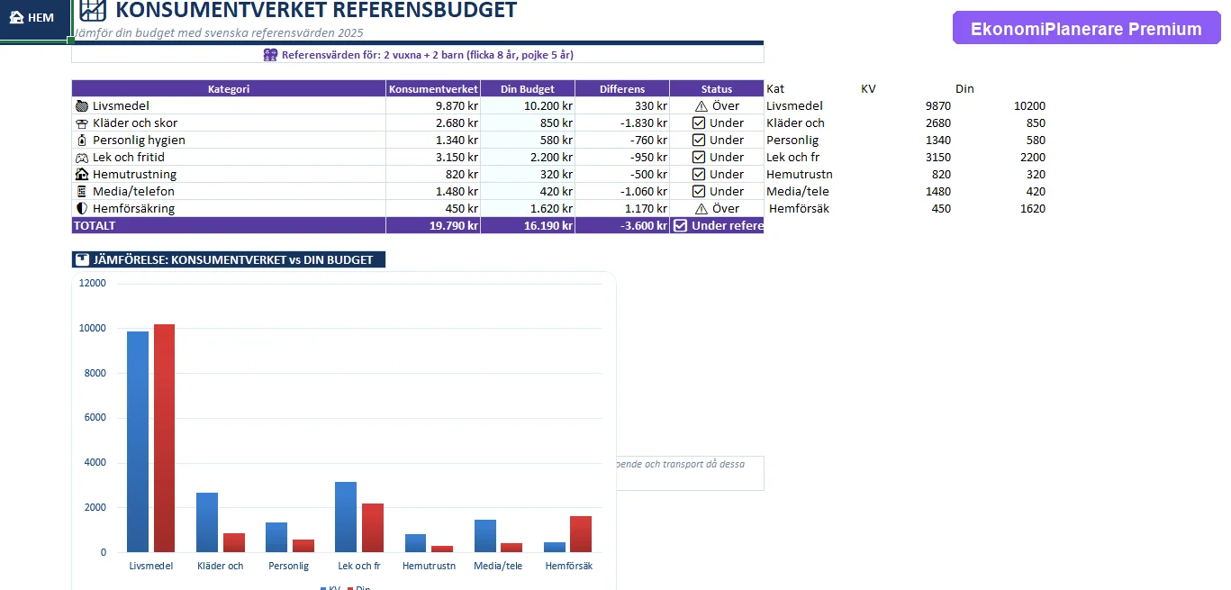The image size is (1231, 590).
Task: Click the red Hemförsäk bar in chart
Action: 580,534
